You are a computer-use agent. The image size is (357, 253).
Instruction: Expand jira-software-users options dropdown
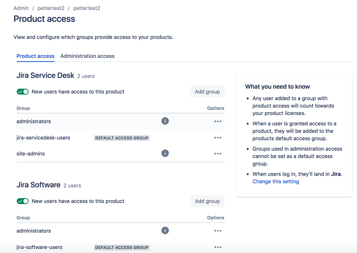(218, 247)
